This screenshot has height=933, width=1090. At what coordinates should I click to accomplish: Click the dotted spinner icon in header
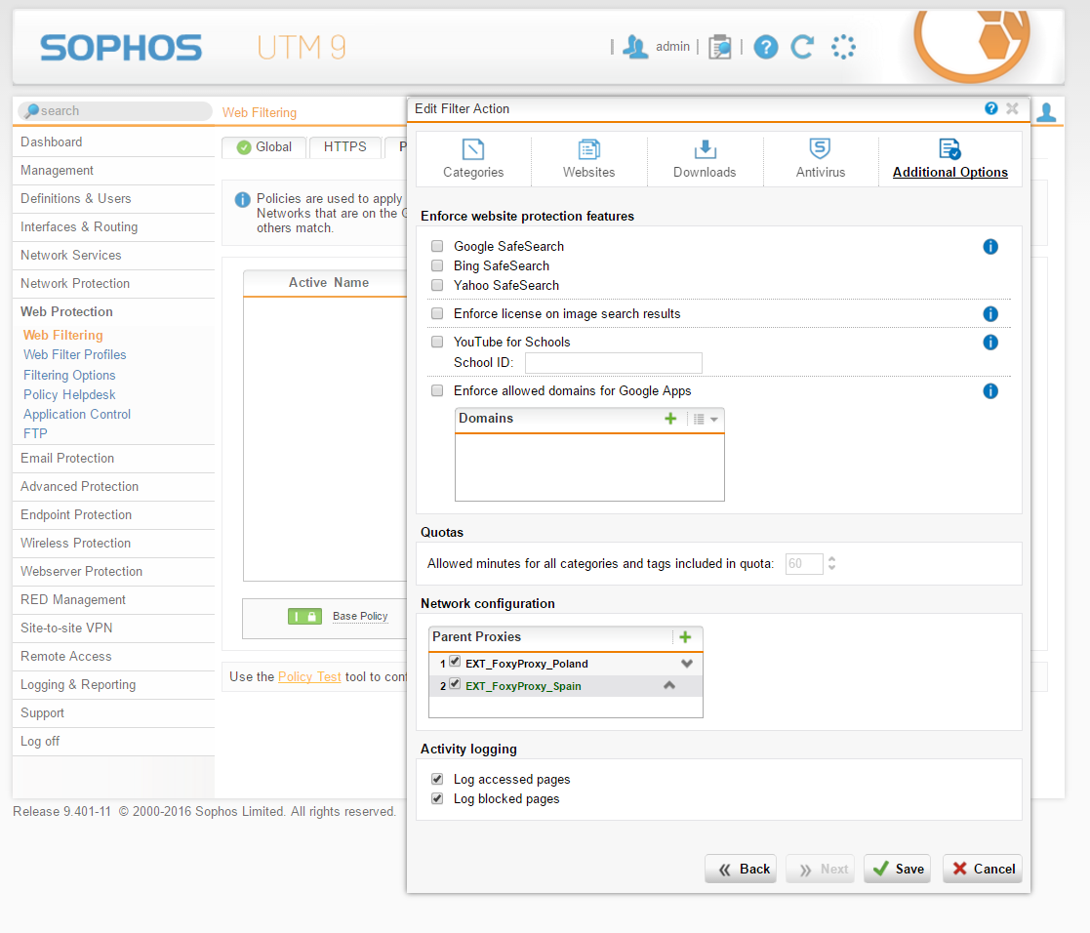843,47
